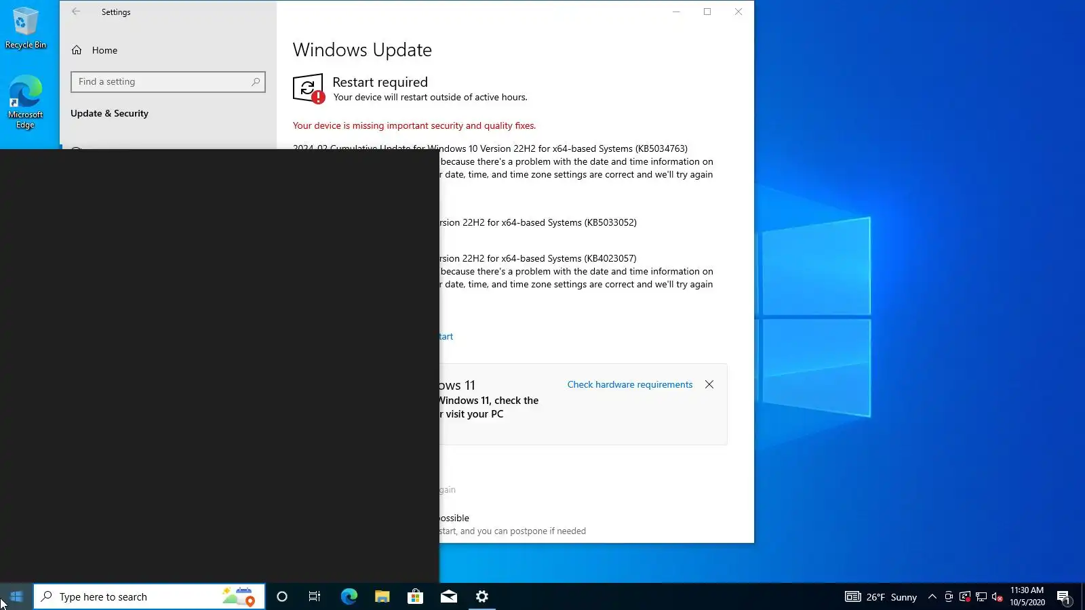The image size is (1085, 610).
Task: Click the KB5033052 update entry text
Action: pos(538,222)
